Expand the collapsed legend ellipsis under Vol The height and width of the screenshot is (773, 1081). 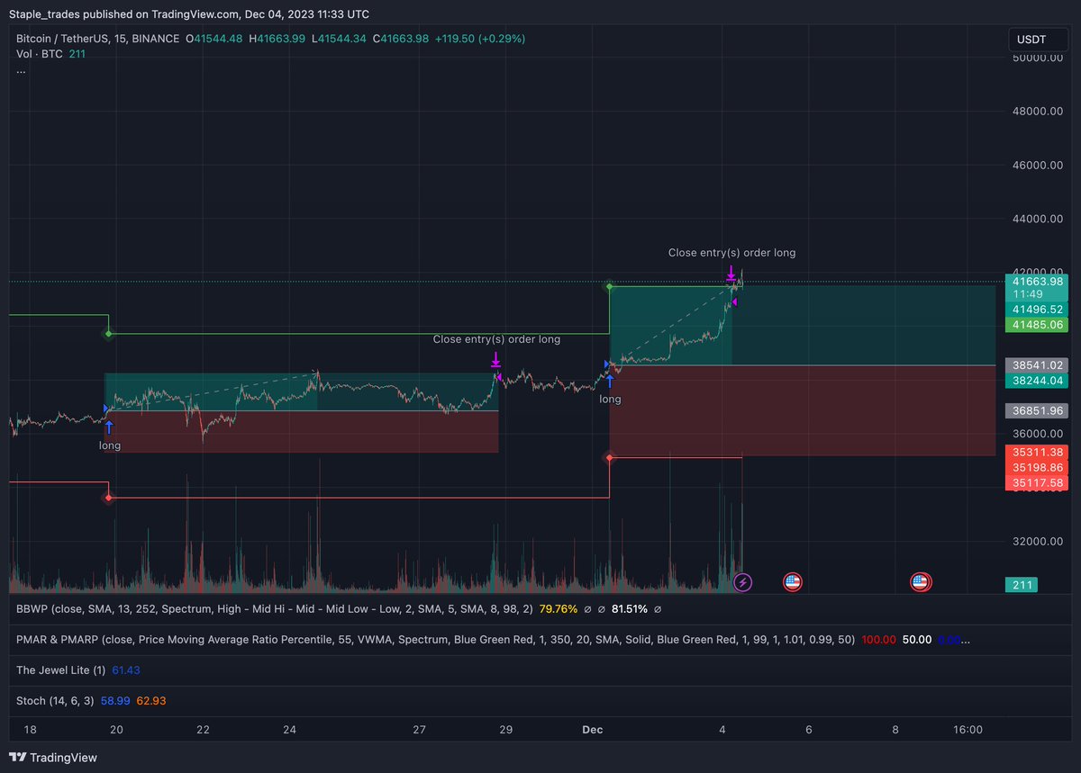pyautogui.click(x=21, y=70)
